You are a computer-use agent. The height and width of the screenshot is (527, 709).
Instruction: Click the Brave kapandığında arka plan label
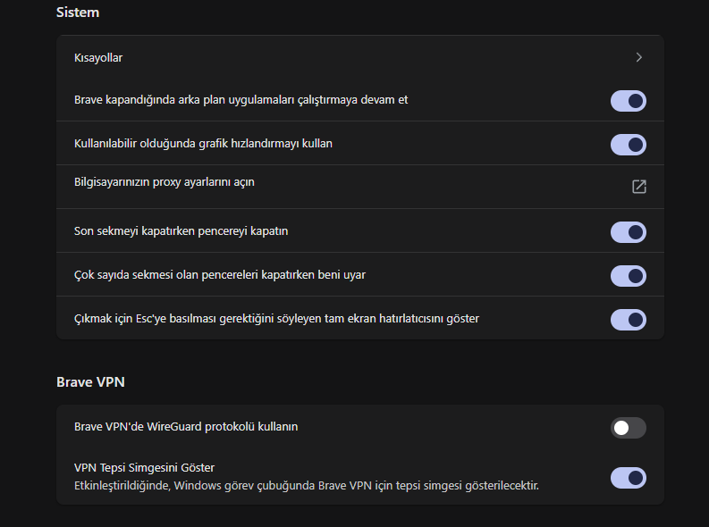241,100
